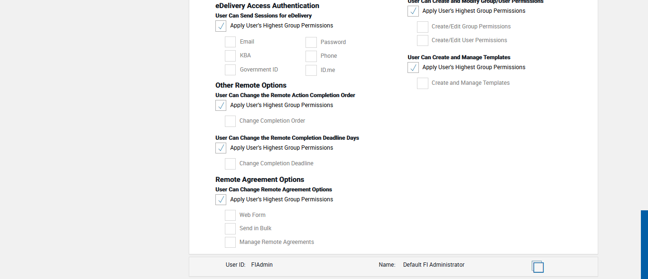
Task: Toggle group permissions for Remote Completion Deadline Days
Action: [x=221, y=148]
